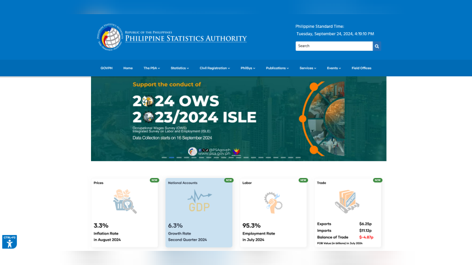Click the Trade import box icon
The image size is (472, 265).
(347, 201)
